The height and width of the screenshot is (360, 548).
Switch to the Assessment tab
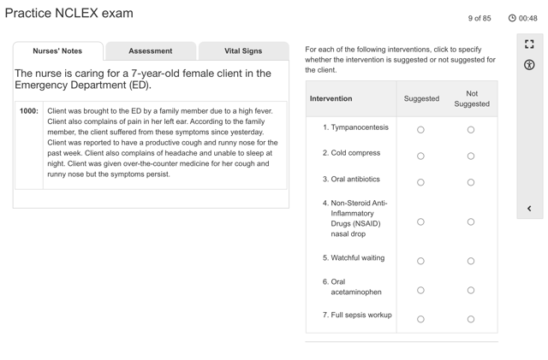pyautogui.click(x=151, y=51)
